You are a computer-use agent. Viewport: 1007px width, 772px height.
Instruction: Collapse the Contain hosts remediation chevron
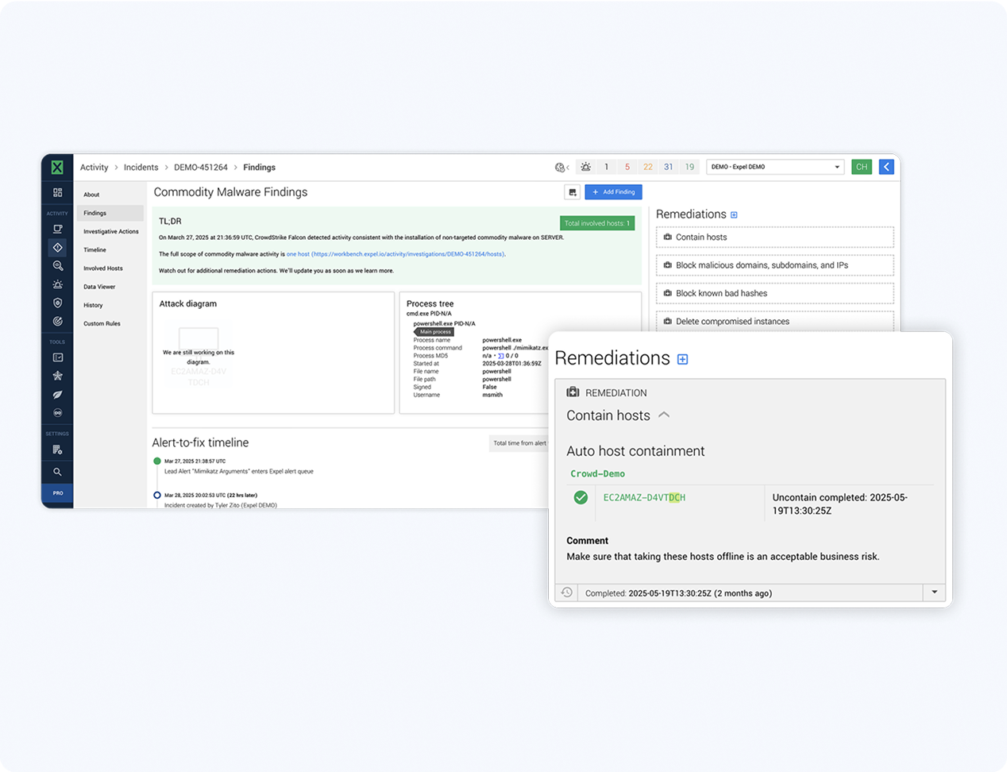click(664, 415)
